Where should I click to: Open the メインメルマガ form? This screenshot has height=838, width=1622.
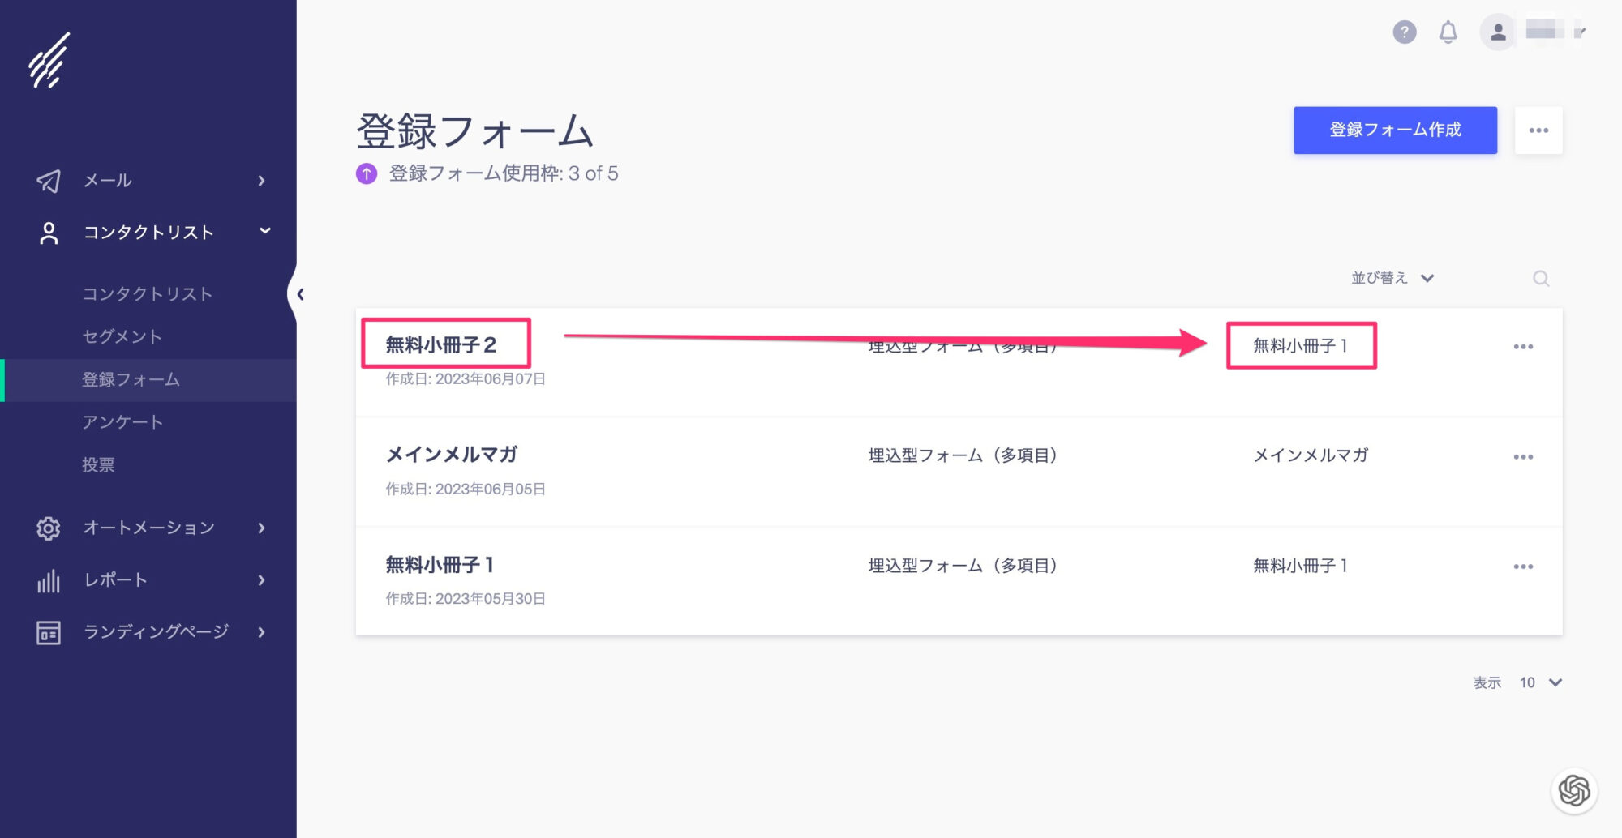(x=452, y=455)
